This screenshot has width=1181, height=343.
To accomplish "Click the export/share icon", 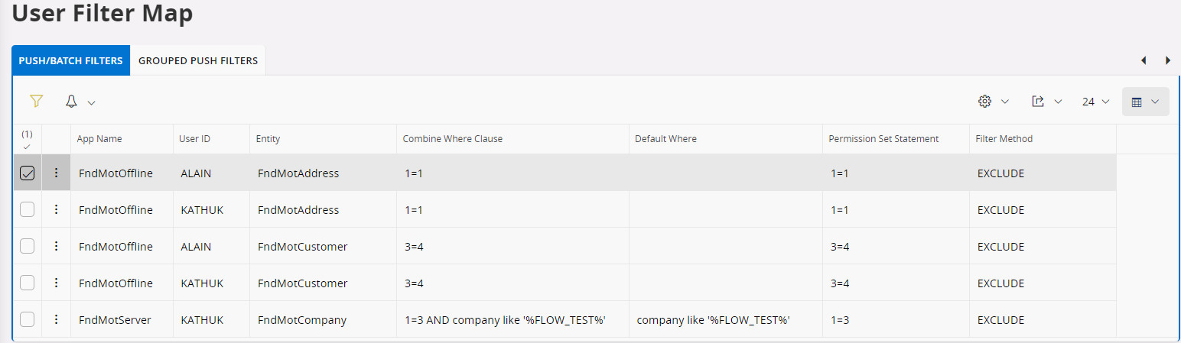I will click(1038, 102).
